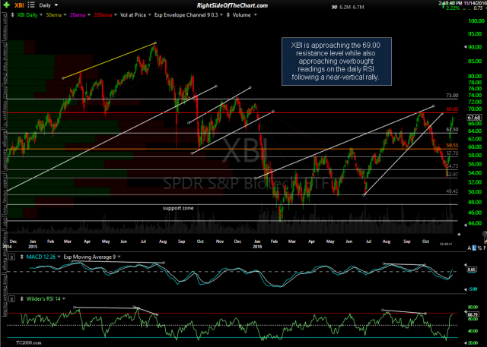The width and height of the screenshot is (487, 347).
Task: Click the 90.00 price scale arrow marker
Action: tap(465, 47)
